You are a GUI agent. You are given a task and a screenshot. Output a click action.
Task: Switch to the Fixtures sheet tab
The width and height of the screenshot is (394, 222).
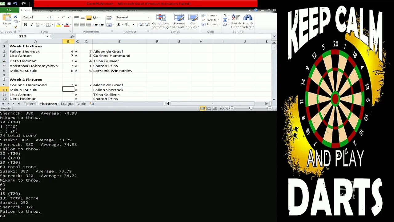[48, 104]
